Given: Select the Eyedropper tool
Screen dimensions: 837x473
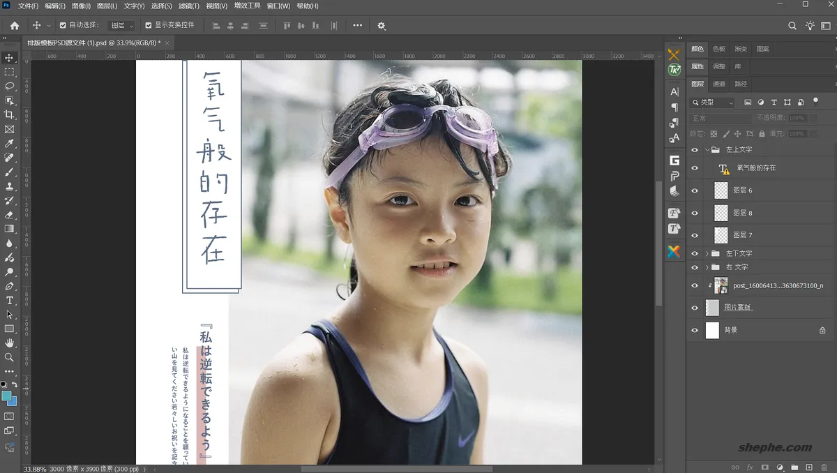Looking at the screenshot, I should coord(10,143).
